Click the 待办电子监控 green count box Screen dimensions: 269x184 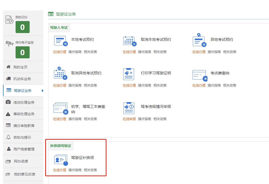[22, 52]
